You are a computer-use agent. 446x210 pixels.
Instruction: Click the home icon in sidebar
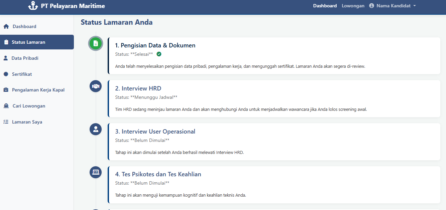click(6, 26)
